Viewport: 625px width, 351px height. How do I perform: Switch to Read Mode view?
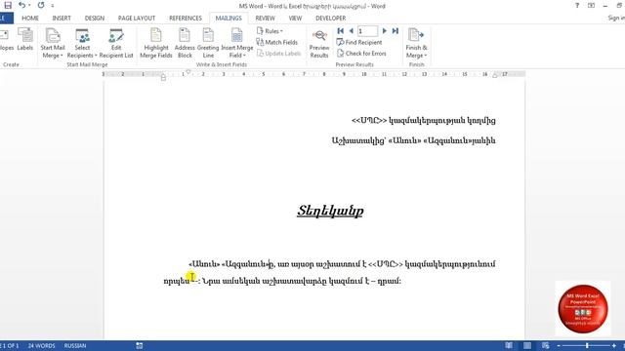509,346
